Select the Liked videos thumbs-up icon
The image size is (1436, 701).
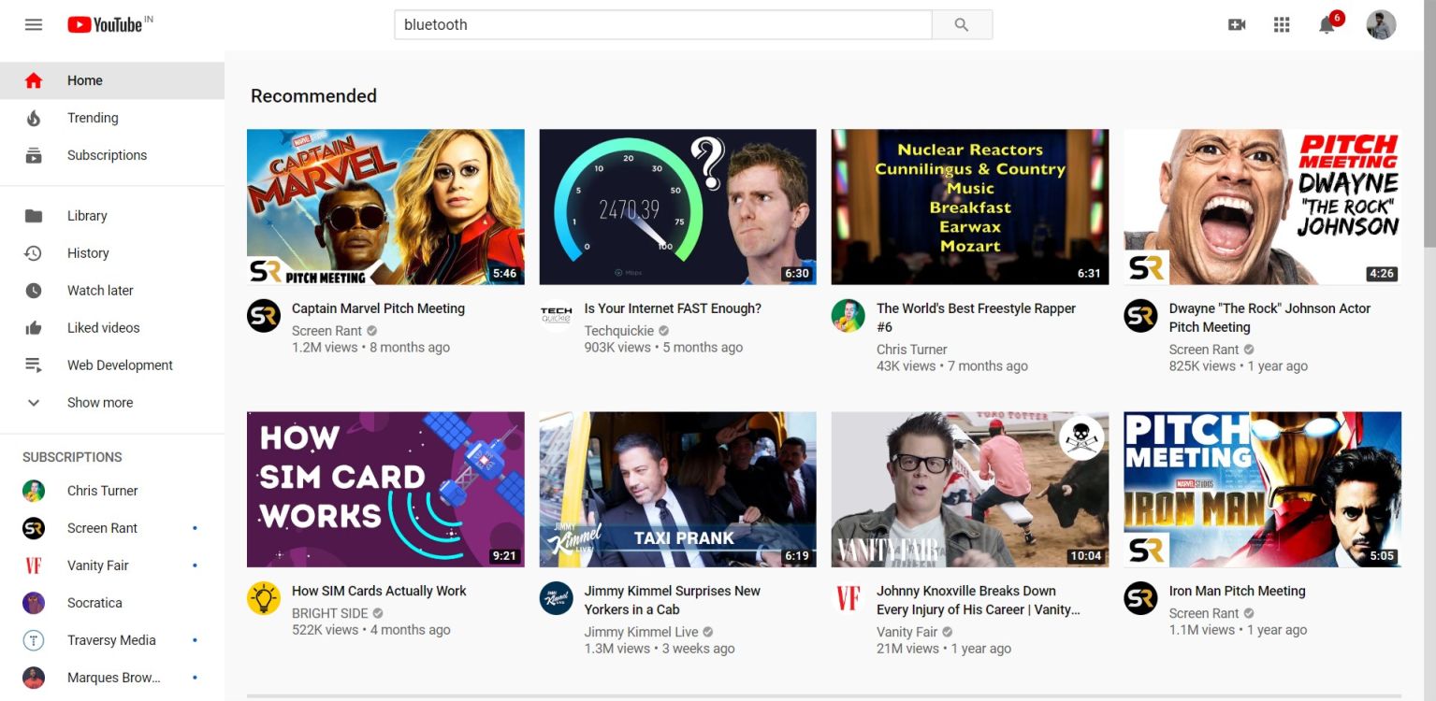point(34,327)
